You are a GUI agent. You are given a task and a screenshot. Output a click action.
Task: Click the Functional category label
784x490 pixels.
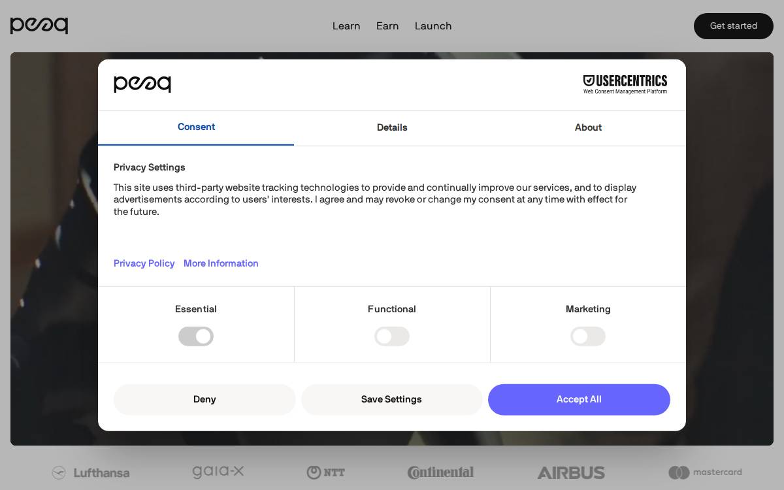(x=392, y=309)
